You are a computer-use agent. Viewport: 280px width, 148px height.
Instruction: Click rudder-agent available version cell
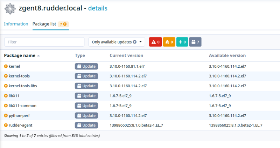[236, 125]
